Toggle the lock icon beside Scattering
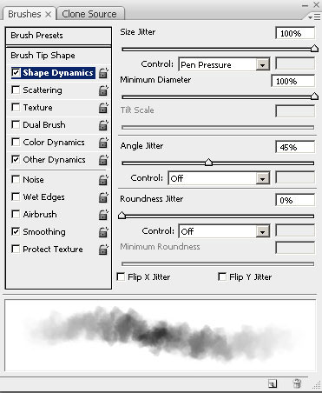This screenshot has height=393, width=322. coord(103,90)
